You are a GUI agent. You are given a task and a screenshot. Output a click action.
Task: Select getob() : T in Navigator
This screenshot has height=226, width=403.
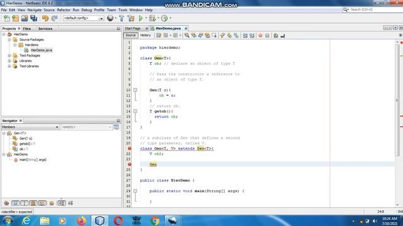pyautogui.click(x=27, y=144)
